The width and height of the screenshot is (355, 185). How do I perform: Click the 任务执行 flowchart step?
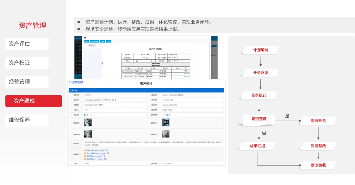point(259,95)
